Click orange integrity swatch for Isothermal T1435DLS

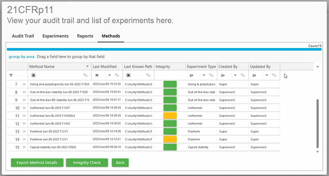[170, 116]
